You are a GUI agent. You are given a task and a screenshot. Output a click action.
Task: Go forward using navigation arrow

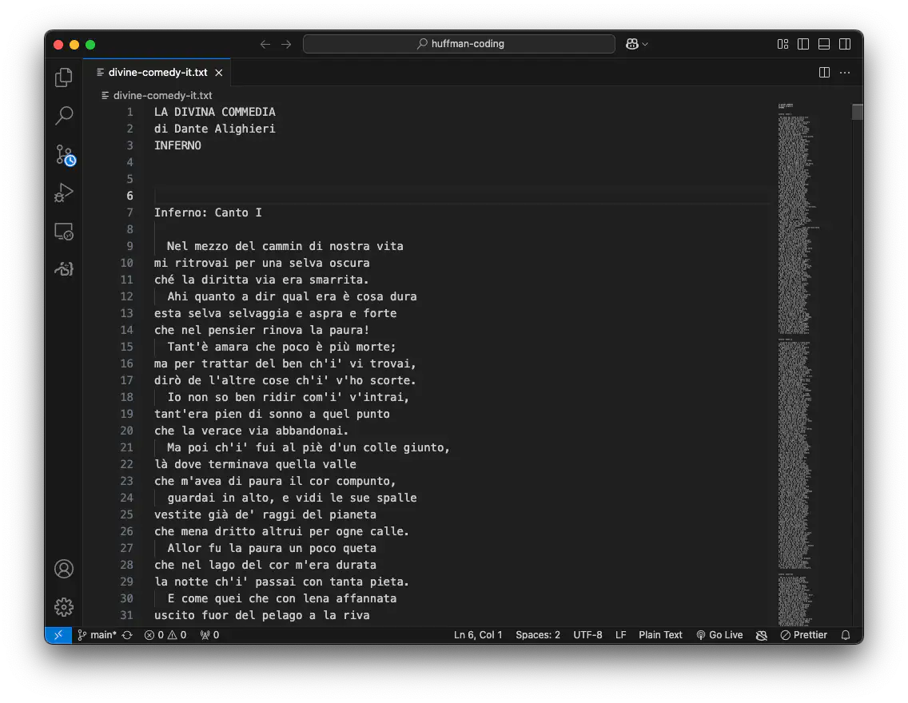[286, 44]
